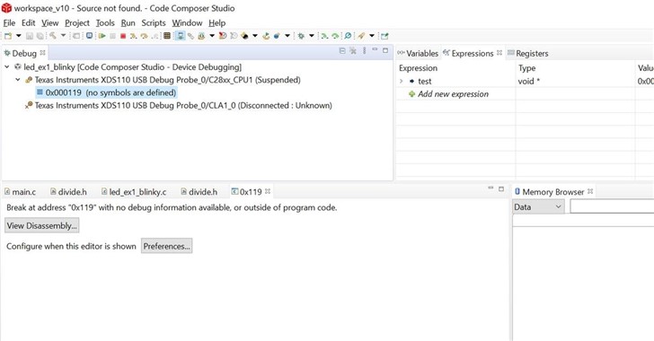
Task: Click the black-and-white Restart icon
Action: (244, 36)
